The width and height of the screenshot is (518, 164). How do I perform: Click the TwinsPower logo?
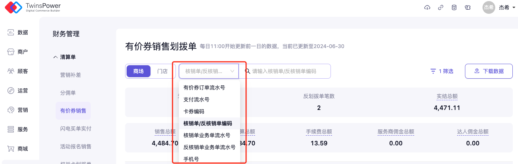coord(32,7)
